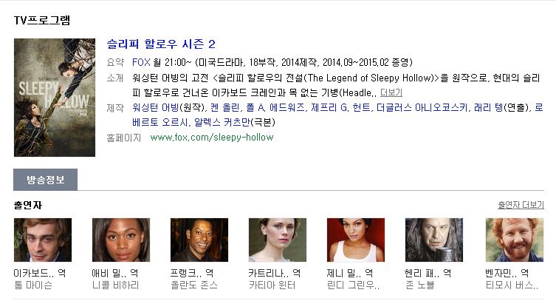Open the 티모시 버스 actor name link

(512, 285)
